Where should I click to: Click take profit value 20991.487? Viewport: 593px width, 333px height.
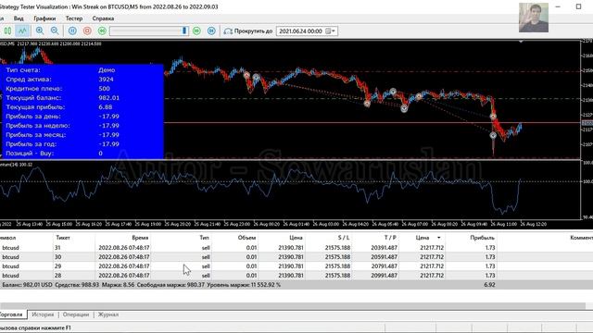(x=384, y=276)
